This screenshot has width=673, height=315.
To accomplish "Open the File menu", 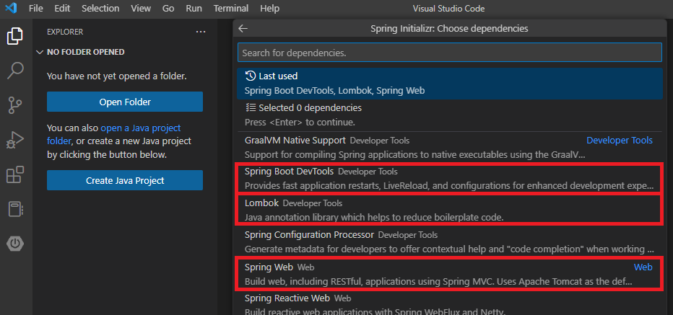I will click(35, 8).
